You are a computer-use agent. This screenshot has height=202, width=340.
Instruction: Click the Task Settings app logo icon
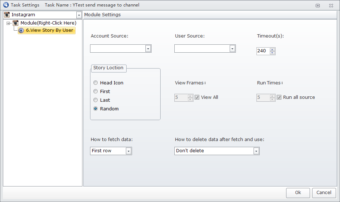coord(6,5)
